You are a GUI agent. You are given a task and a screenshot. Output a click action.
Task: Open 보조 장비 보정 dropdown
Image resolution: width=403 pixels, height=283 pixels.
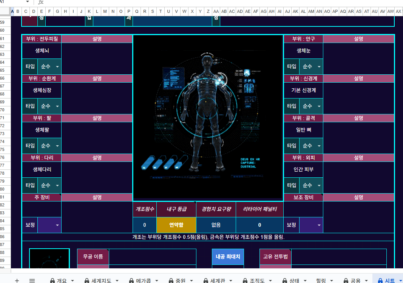click(x=319, y=225)
